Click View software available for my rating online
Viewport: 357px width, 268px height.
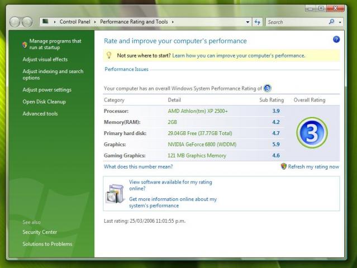170,185
